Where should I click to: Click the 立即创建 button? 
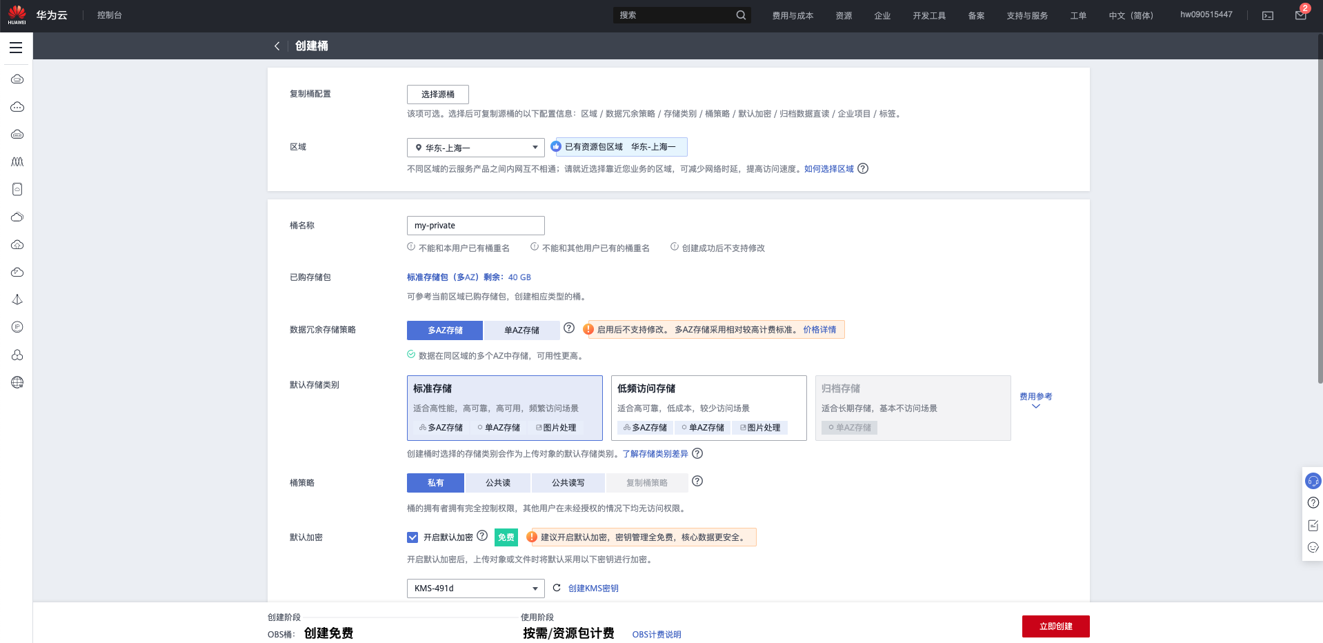click(1055, 626)
